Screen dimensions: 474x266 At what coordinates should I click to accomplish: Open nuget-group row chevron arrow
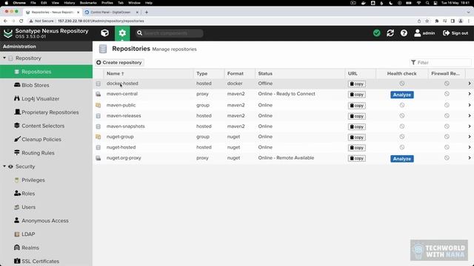[x=469, y=137]
